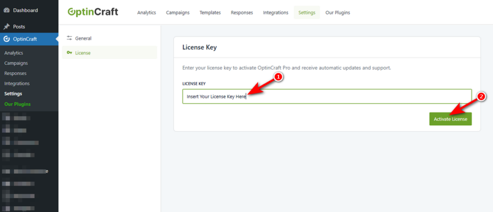
Task: Click the Activate License button
Action: pos(451,119)
